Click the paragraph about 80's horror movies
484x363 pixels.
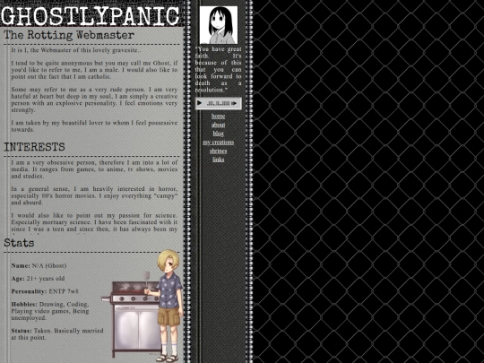tap(94, 195)
